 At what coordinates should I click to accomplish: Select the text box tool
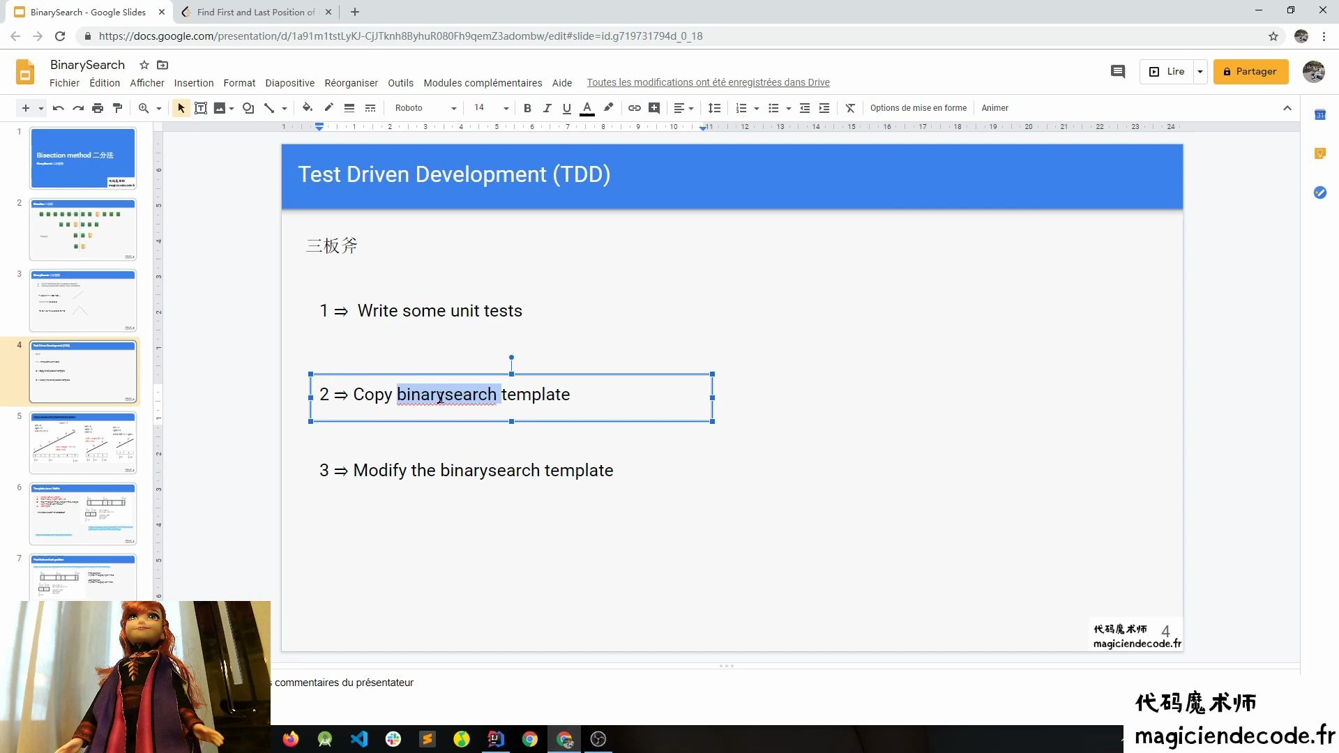click(x=201, y=108)
